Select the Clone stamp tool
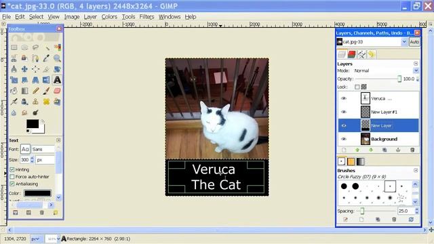Viewport: 434px width, 244px height. pyautogui.click(x=35, y=102)
